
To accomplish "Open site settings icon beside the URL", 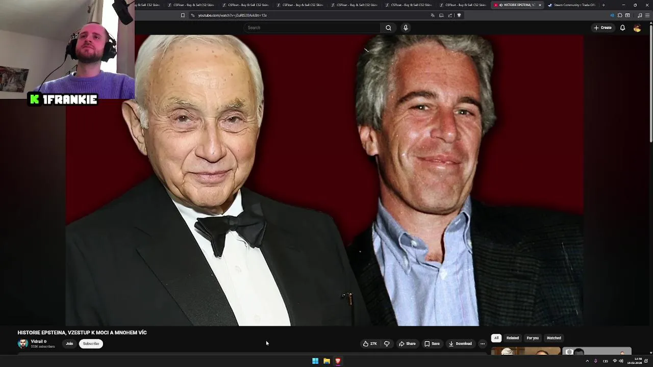I will 192,15.
